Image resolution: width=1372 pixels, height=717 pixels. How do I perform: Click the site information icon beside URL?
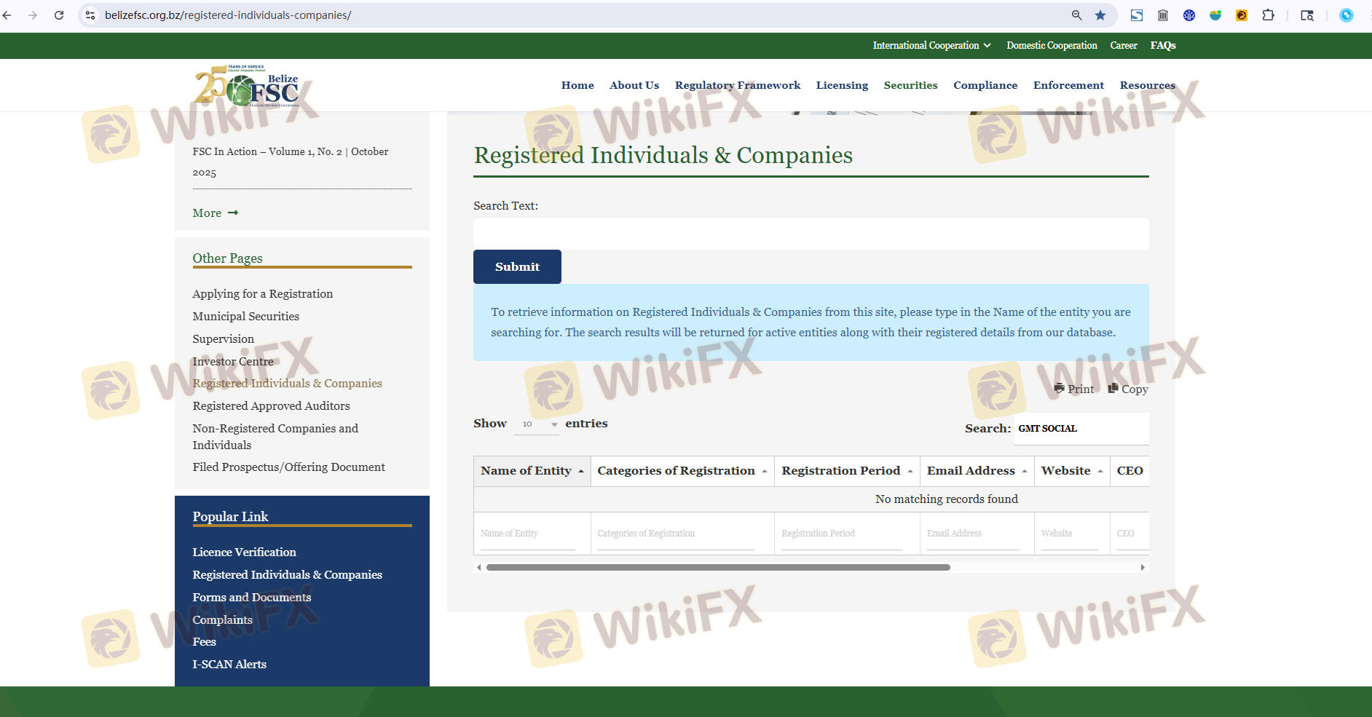pyautogui.click(x=90, y=15)
